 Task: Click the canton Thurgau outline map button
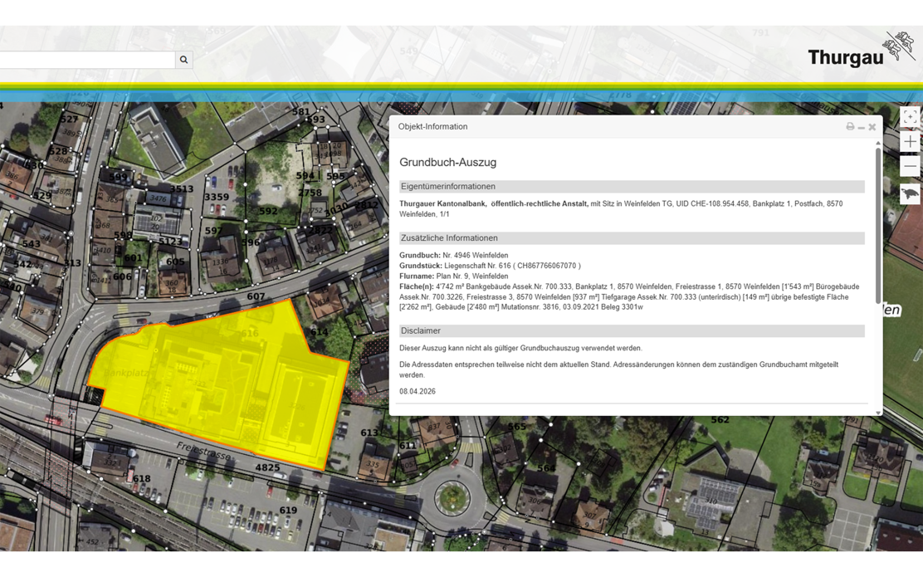pyautogui.click(x=910, y=193)
